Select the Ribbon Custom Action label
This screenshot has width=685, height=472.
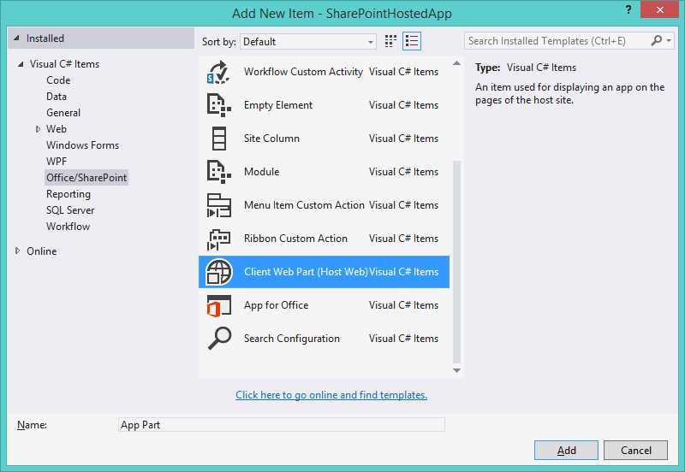point(295,239)
